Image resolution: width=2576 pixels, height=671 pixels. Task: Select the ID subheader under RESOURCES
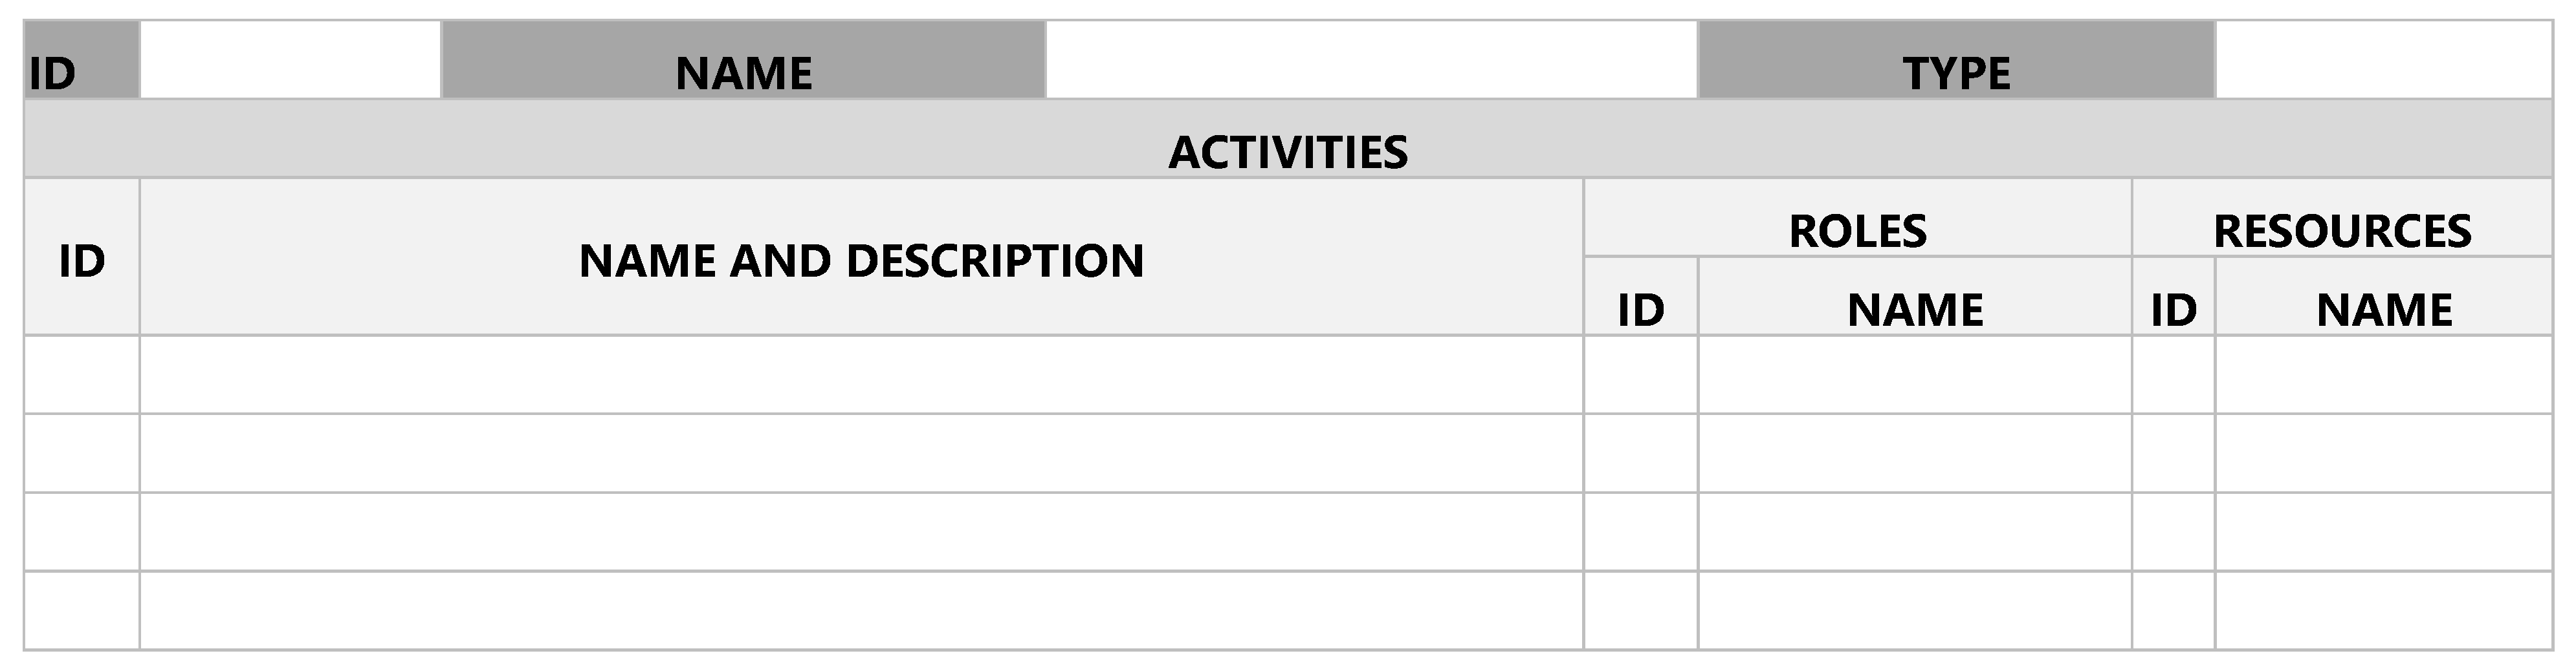pyautogui.click(x=2173, y=297)
